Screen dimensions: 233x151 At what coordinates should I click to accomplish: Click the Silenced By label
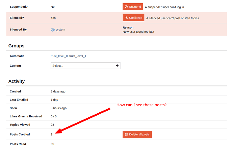click(x=18, y=30)
